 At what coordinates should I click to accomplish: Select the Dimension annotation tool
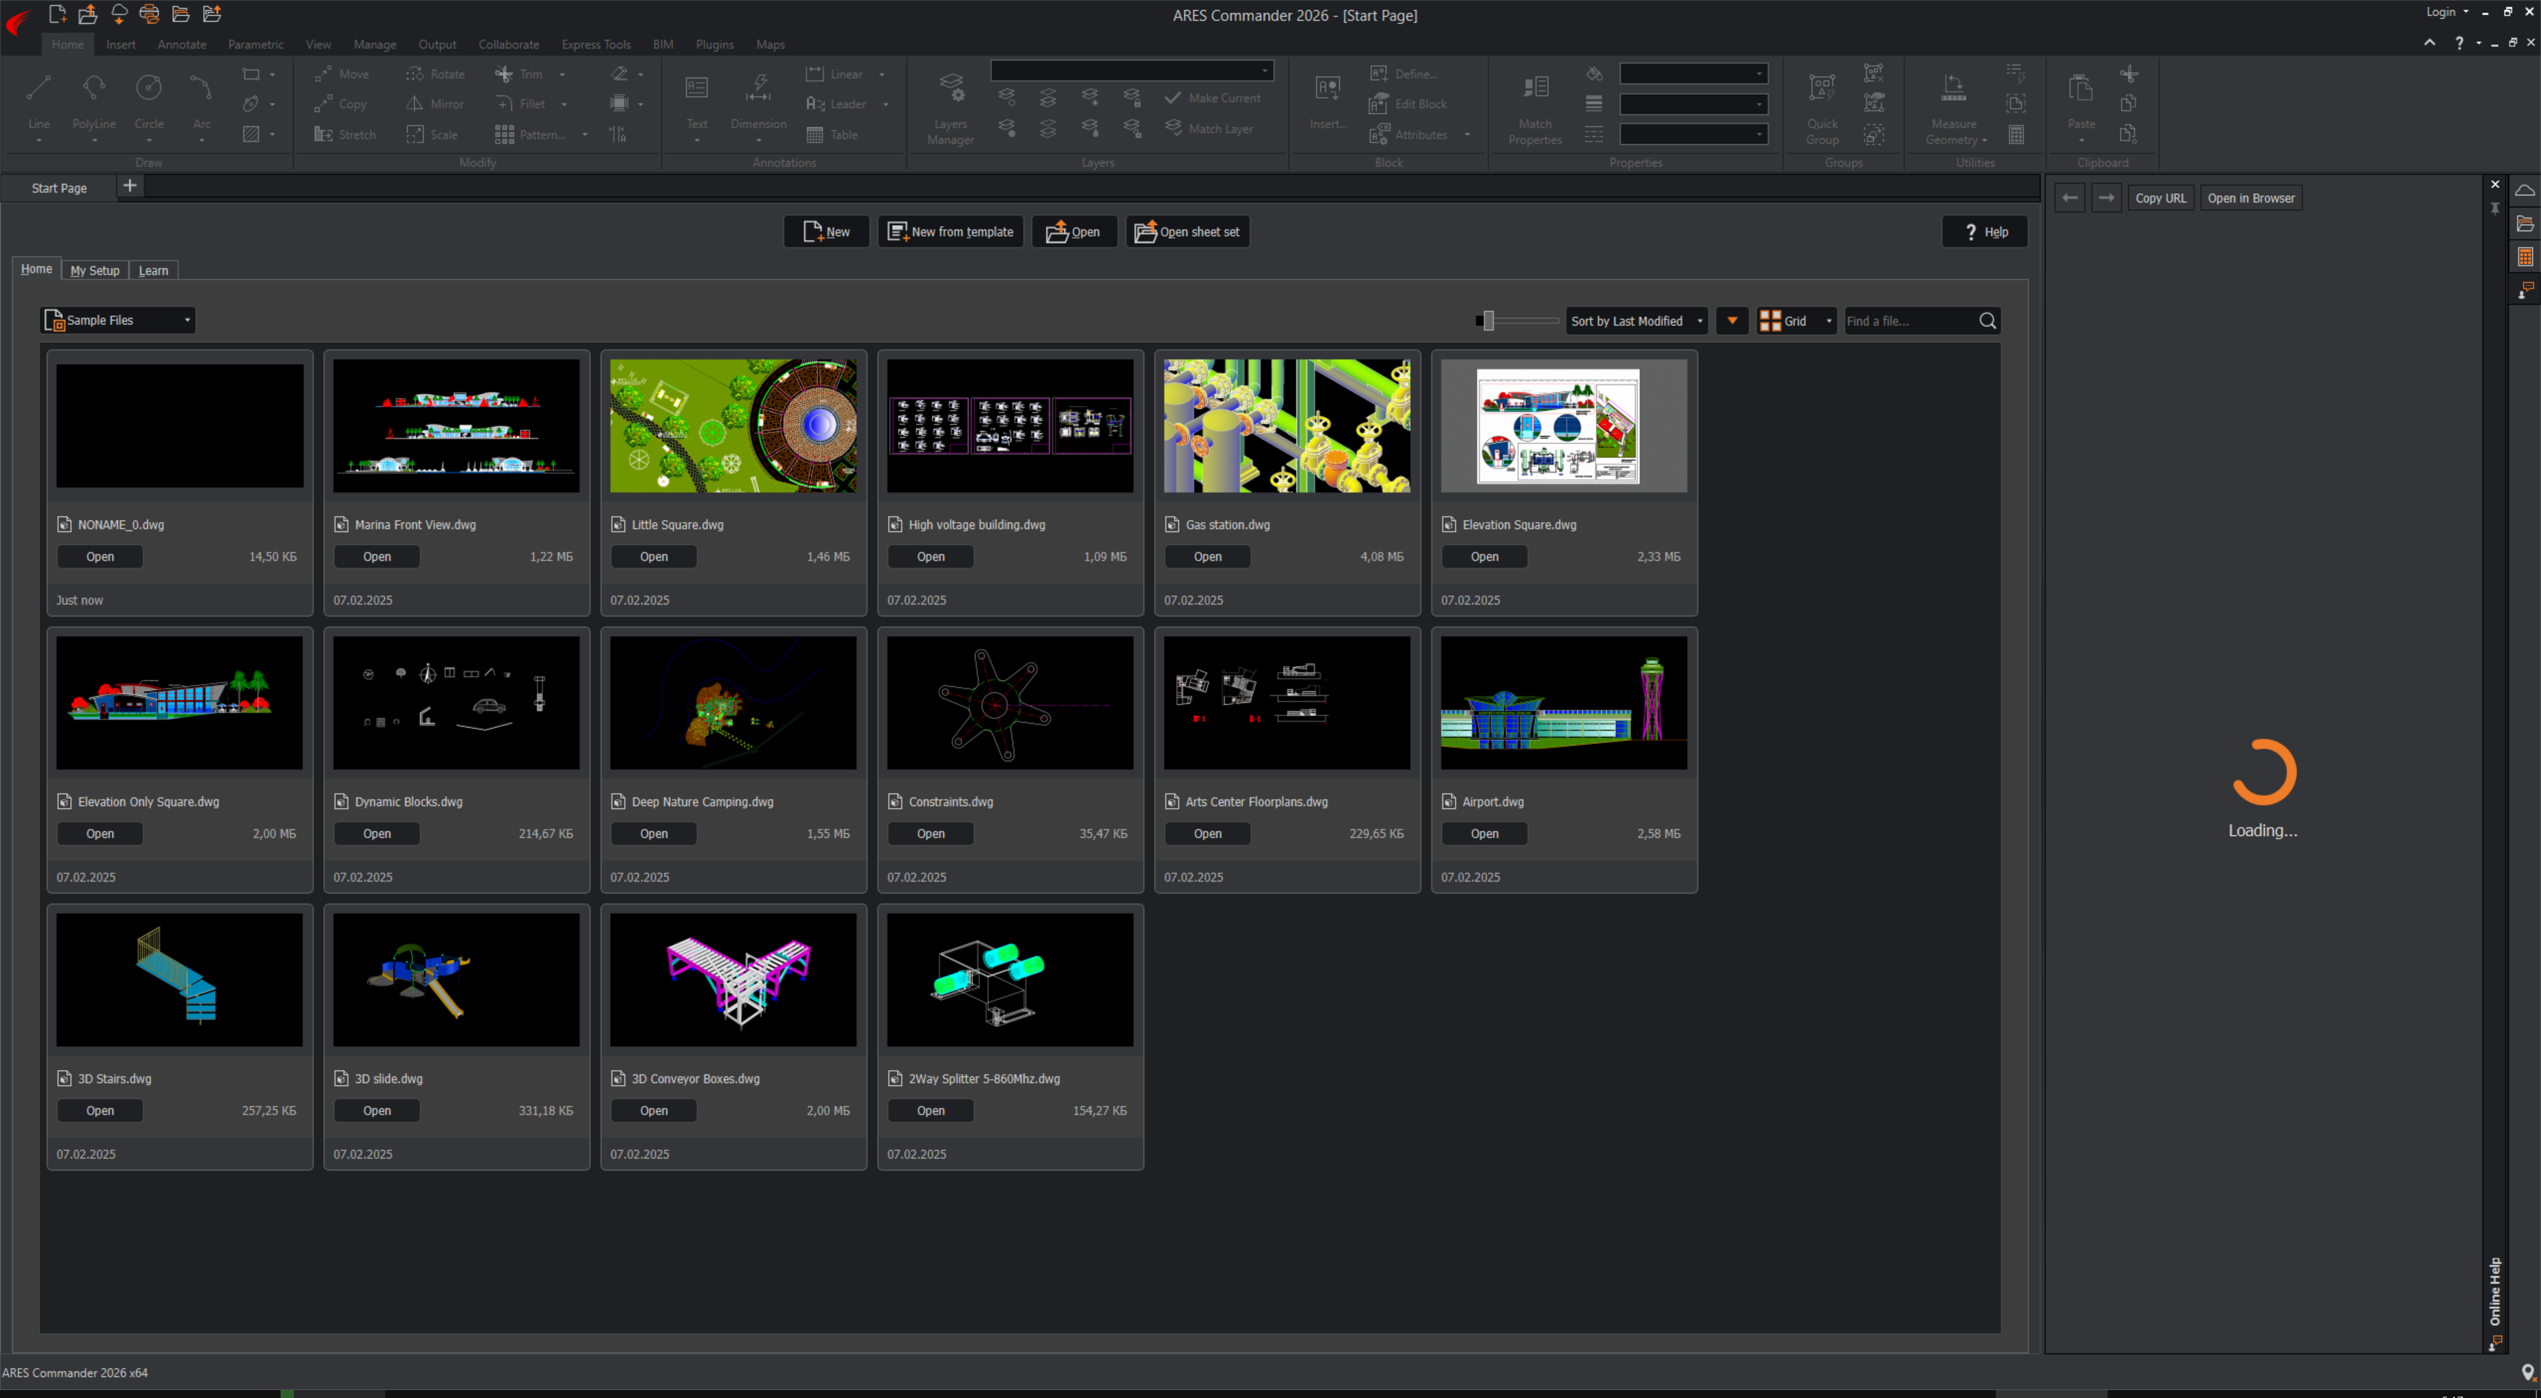[x=758, y=90]
